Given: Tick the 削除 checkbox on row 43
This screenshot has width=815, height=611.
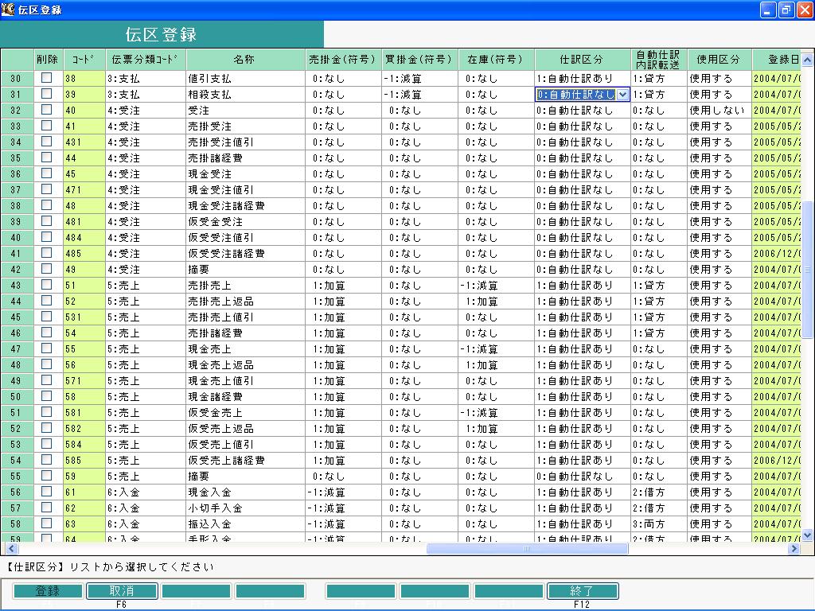Looking at the screenshot, I should point(47,285).
